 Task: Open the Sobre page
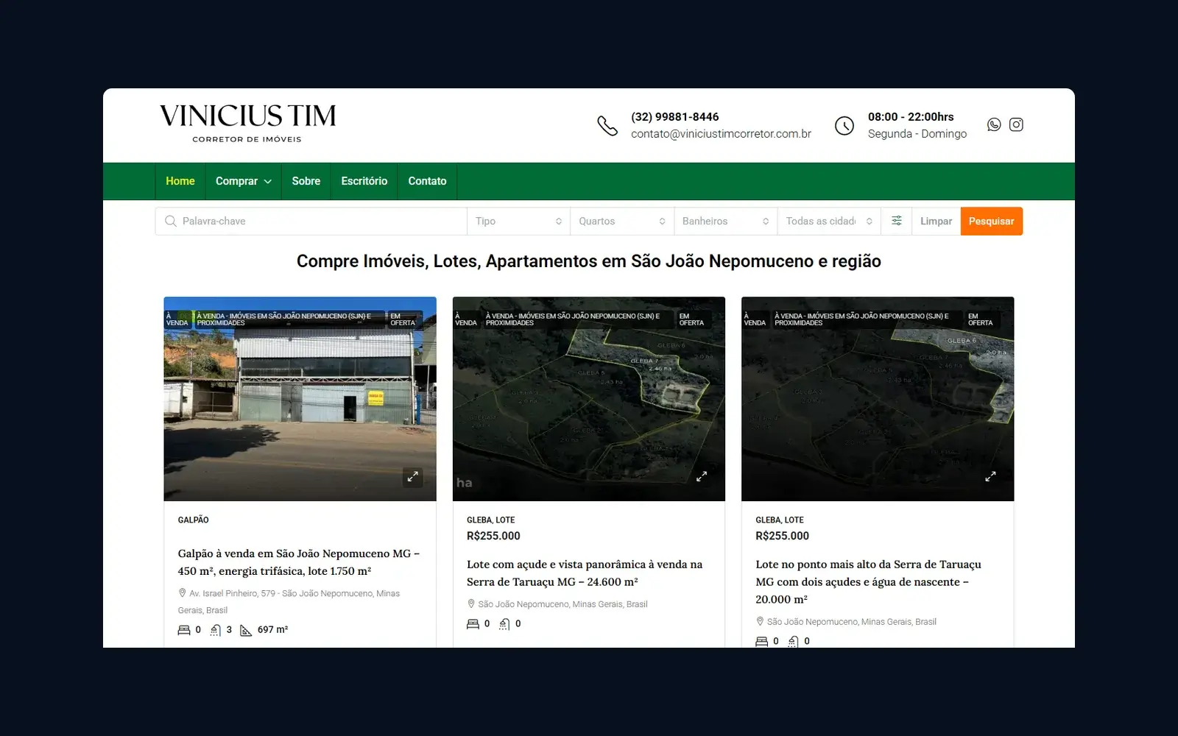306,181
